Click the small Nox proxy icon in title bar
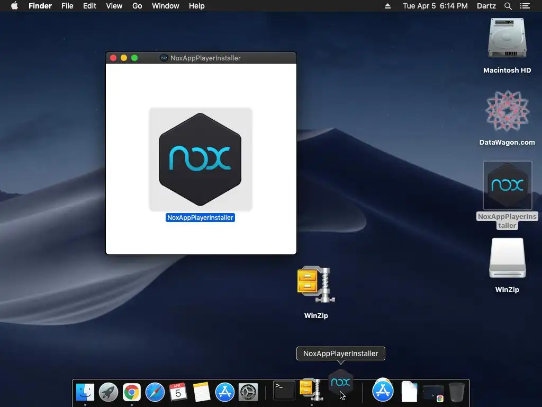This screenshot has width=542, height=407. (164, 58)
